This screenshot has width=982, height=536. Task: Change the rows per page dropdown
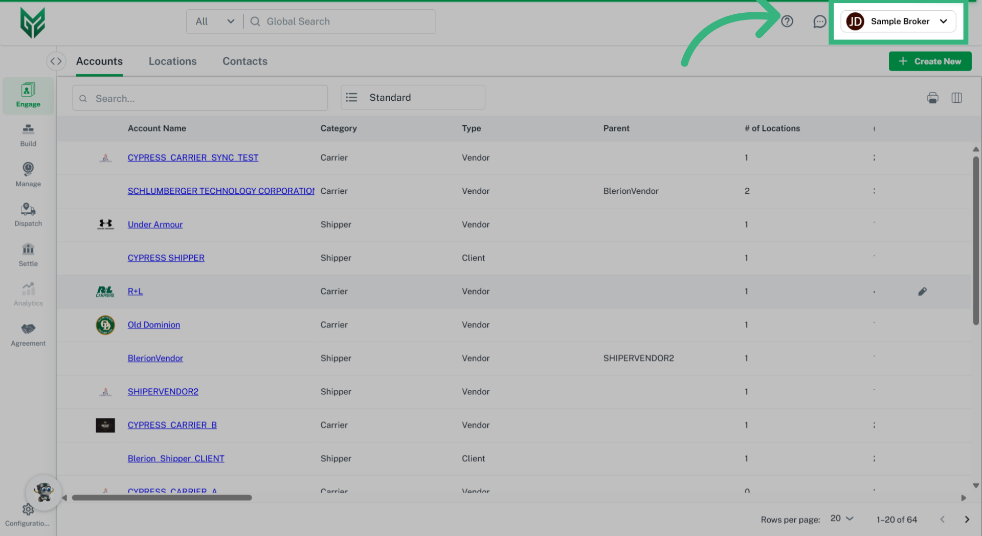click(842, 519)
